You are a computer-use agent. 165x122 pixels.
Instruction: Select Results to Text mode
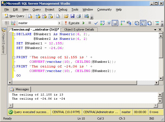tap(137, 23)
